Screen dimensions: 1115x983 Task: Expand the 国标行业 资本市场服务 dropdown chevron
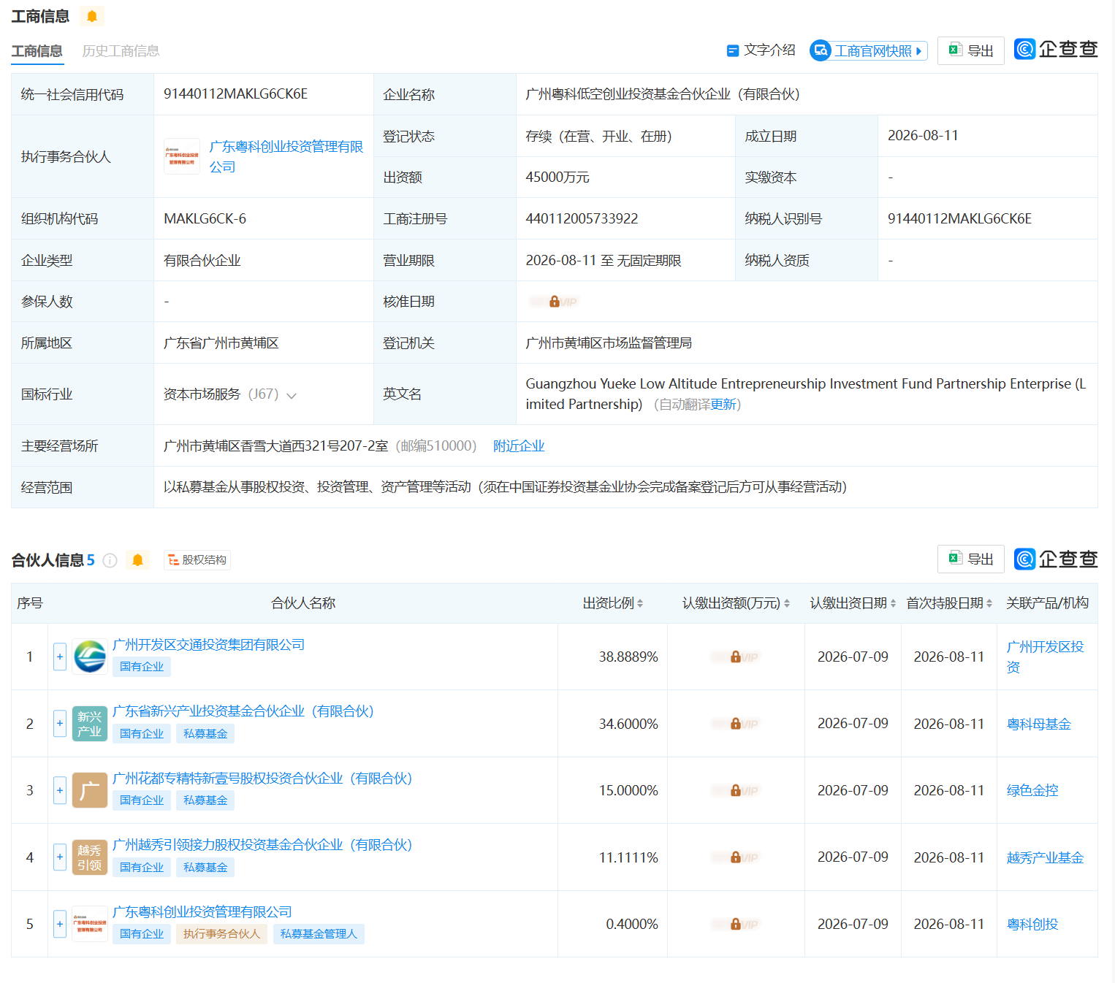292,395
